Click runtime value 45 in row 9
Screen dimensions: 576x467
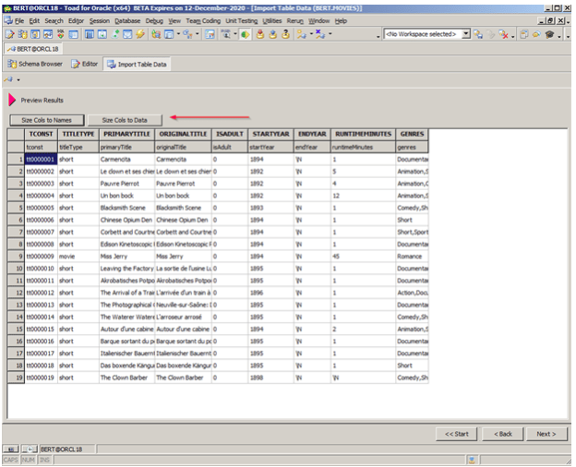pos(363,257)
